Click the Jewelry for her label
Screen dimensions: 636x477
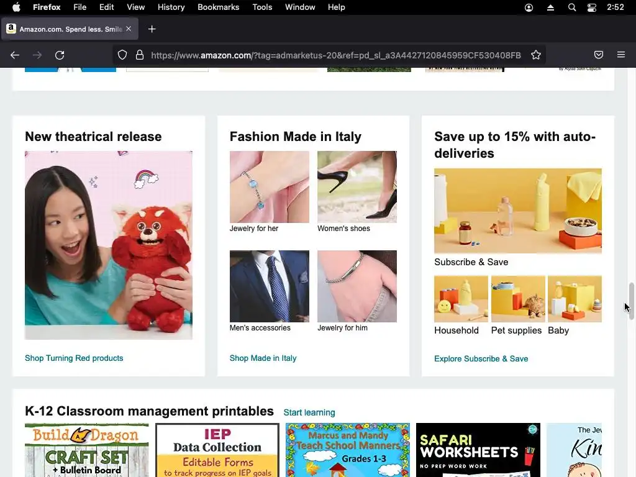point(254,229)
